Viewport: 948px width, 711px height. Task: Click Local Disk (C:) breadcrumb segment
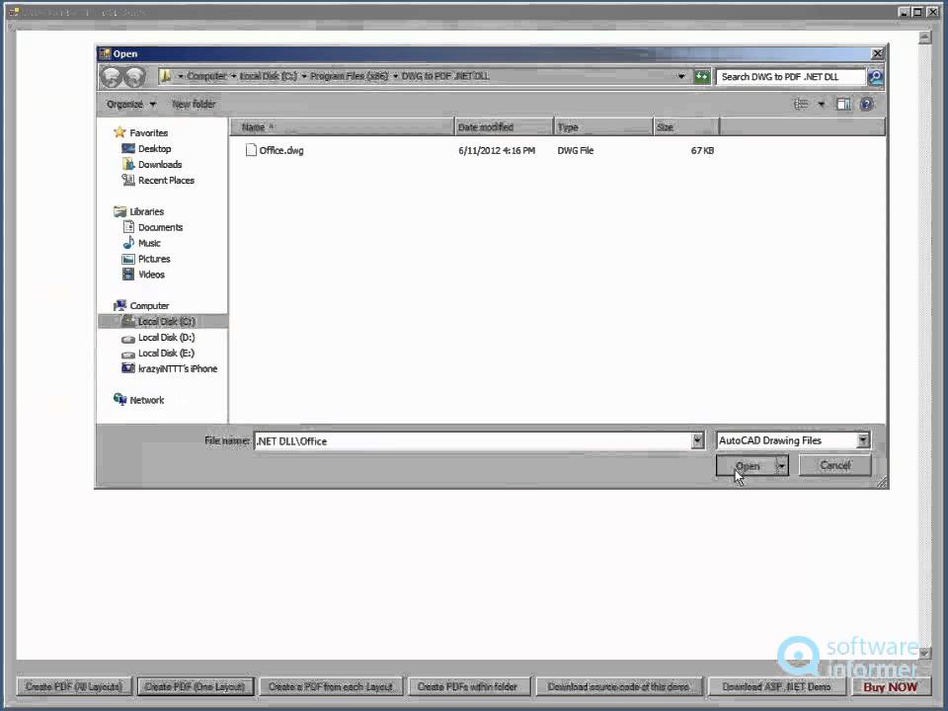pos(269,76)
